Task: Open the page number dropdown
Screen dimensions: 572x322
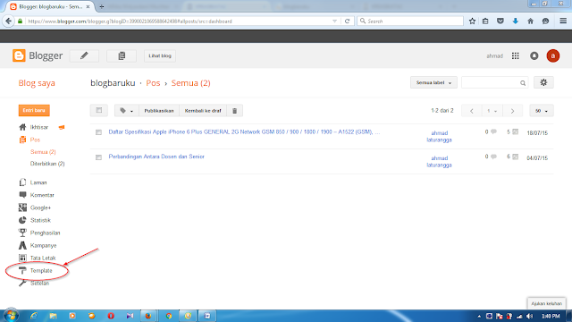Action: 492,111
